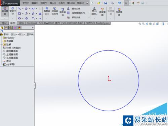
Task: Click the Offset Entities (等距实体) tool
Action: point(63,12)
